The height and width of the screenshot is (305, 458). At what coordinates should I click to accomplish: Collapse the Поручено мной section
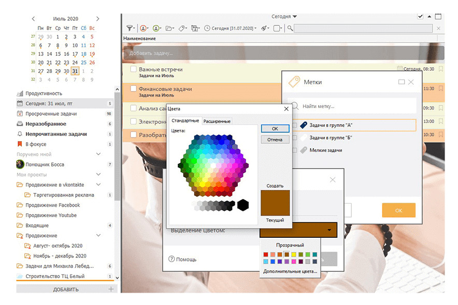[x=98, y=154]
